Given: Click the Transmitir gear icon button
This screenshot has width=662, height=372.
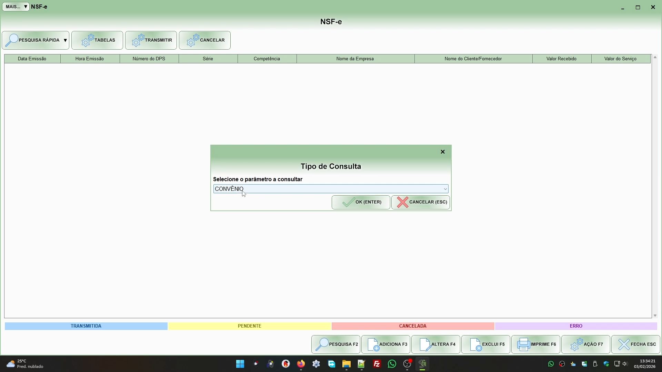Looking at the screenshot, I should (x=138, y=40).
